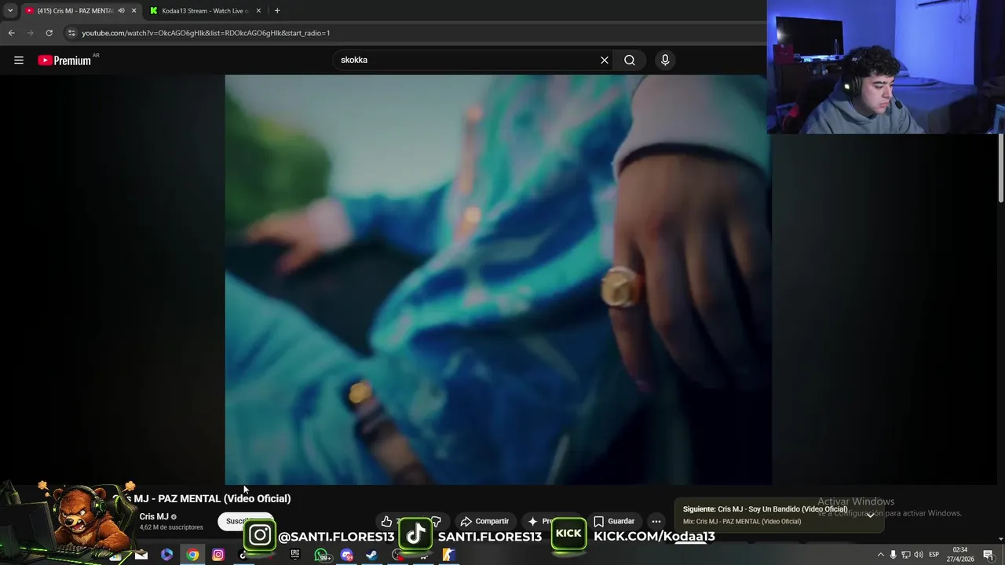1005x565 pixels.
Task: Open the system volume control
Action: point(918,555)
